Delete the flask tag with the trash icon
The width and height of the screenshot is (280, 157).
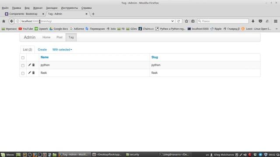click(x=33, y=73)
